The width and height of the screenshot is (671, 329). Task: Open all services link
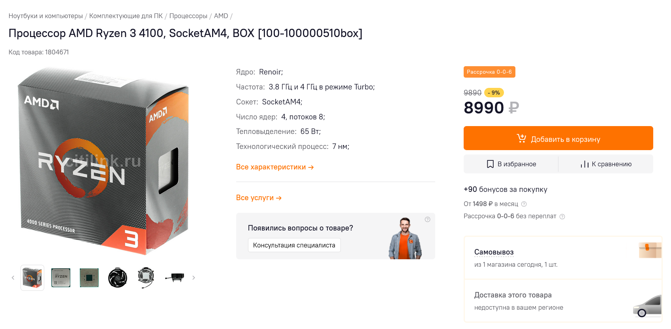click(259, 198)
